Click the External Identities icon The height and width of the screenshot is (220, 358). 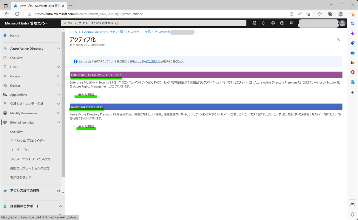point(5,122)
